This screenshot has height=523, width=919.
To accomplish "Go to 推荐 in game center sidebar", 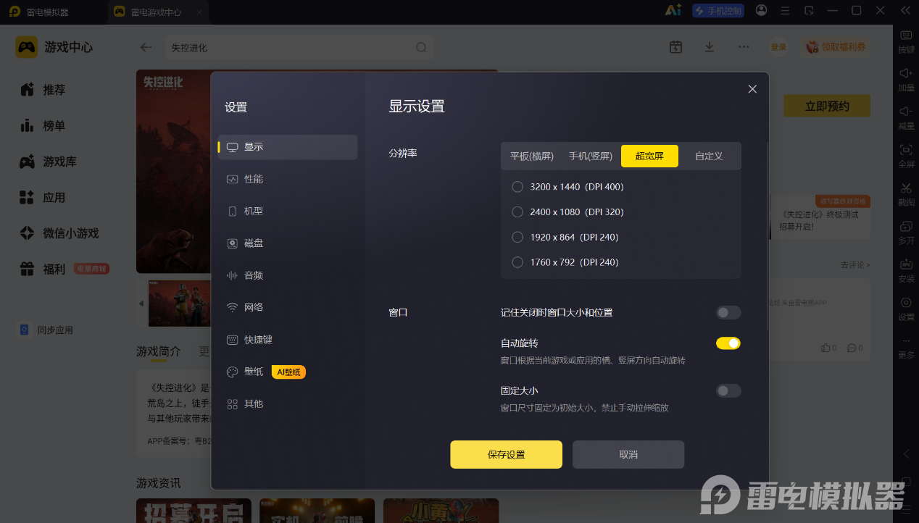I will point(43,90).
